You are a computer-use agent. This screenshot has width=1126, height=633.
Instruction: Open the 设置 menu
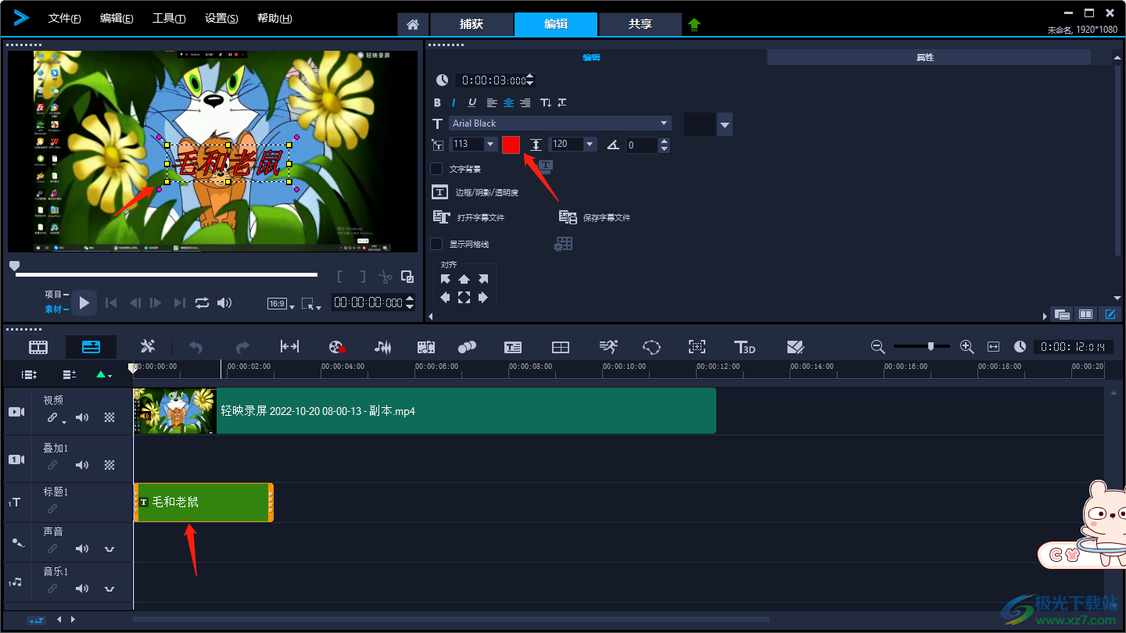[221, 19]
